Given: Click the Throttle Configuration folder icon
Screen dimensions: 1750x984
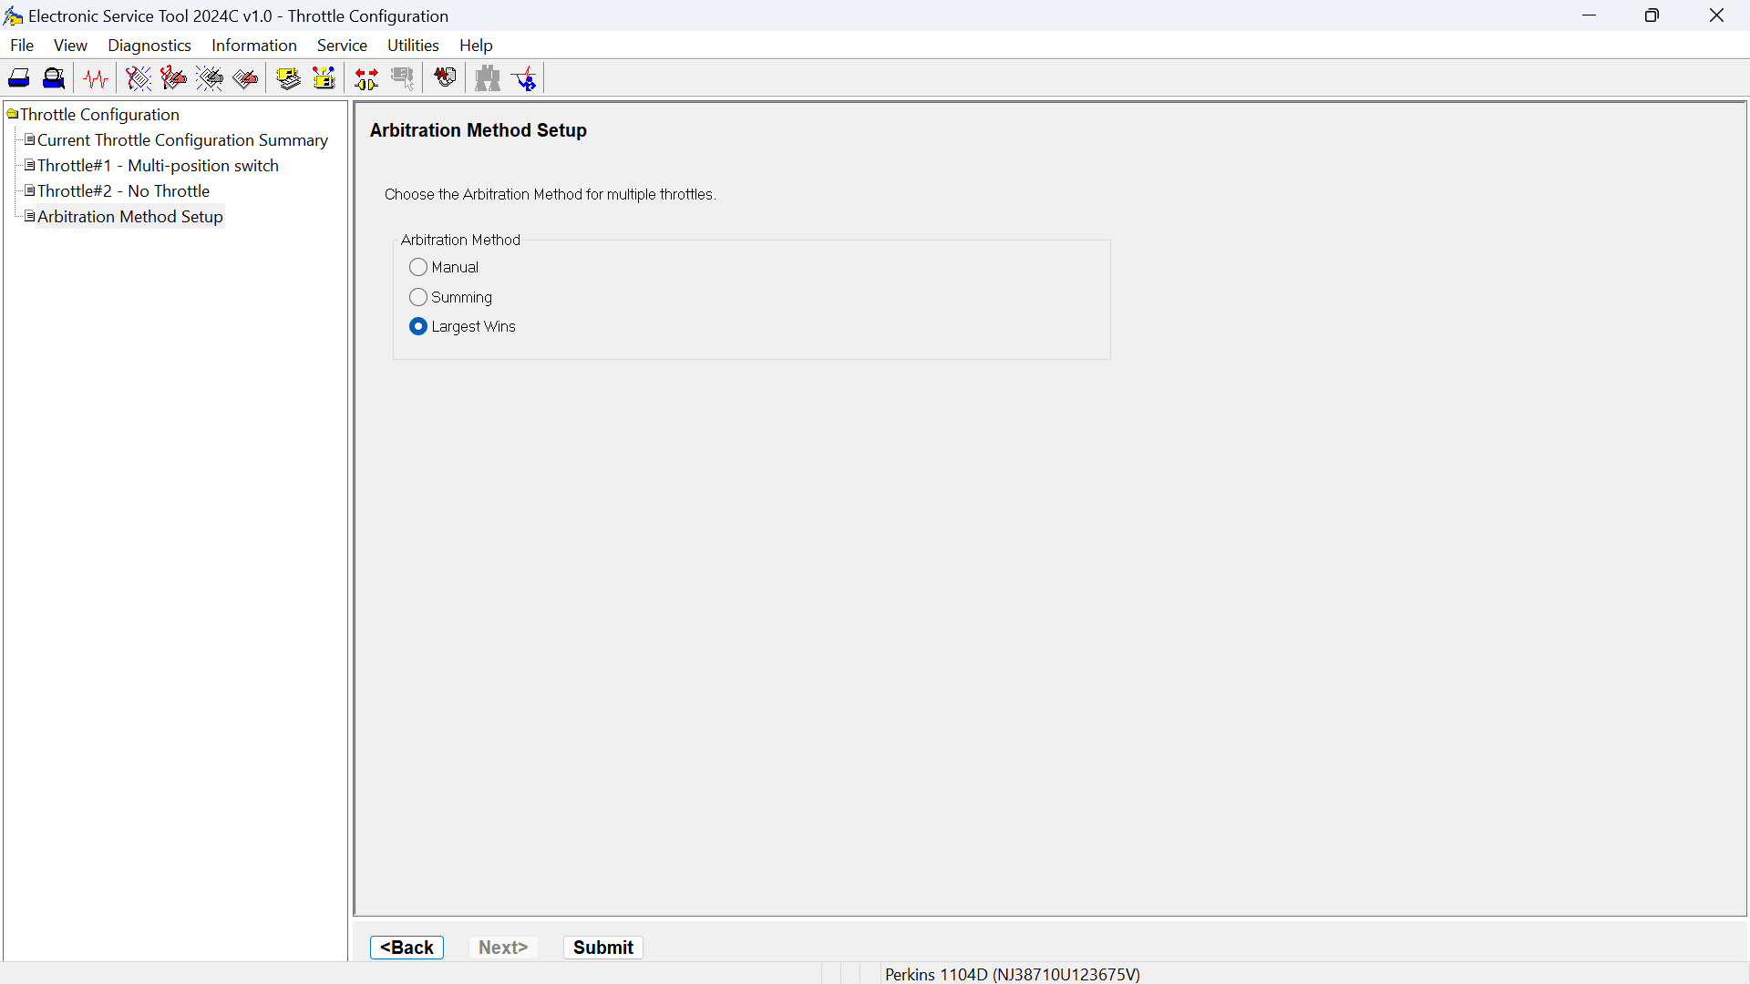Looking at the screenshot, I should [13, 114].
